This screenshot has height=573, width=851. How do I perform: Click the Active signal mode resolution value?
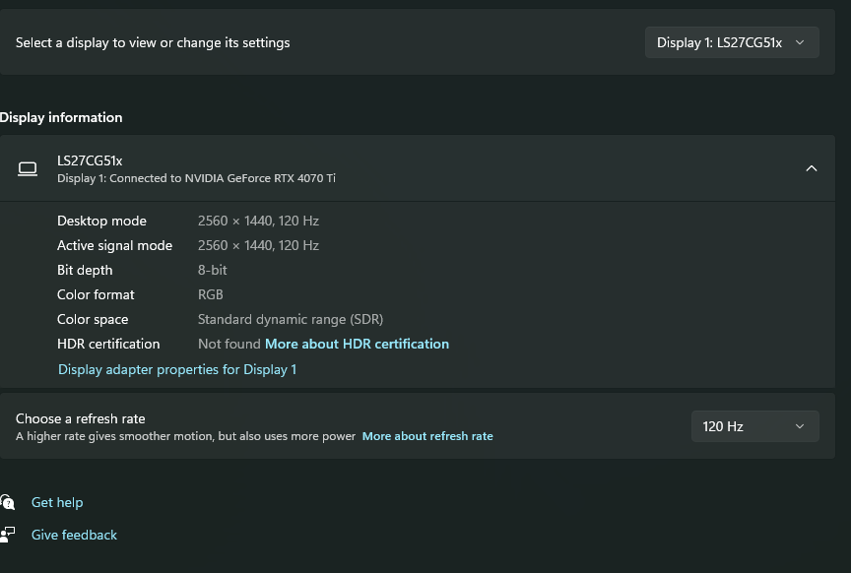(258, 245)
